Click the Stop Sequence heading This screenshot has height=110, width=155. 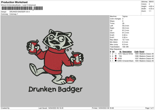click(115, 49)
